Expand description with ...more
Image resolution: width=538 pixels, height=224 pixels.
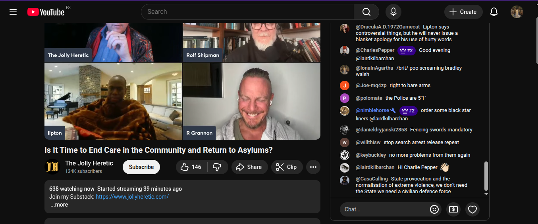pyautogui.click(x=59, y=205)
